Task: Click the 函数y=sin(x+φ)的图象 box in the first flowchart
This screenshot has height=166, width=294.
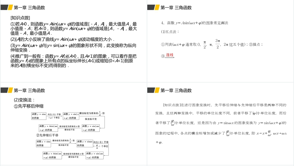Action: (71, 116)
